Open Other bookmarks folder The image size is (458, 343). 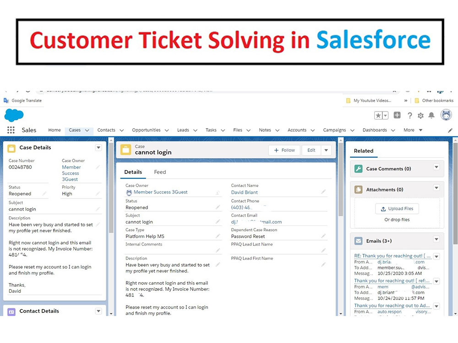pos(434,100)
